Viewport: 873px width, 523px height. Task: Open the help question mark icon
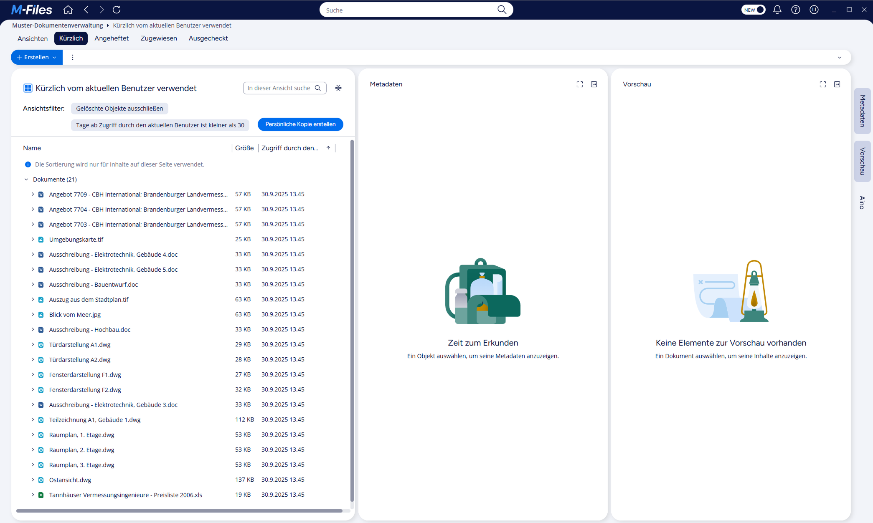point(795,10)
